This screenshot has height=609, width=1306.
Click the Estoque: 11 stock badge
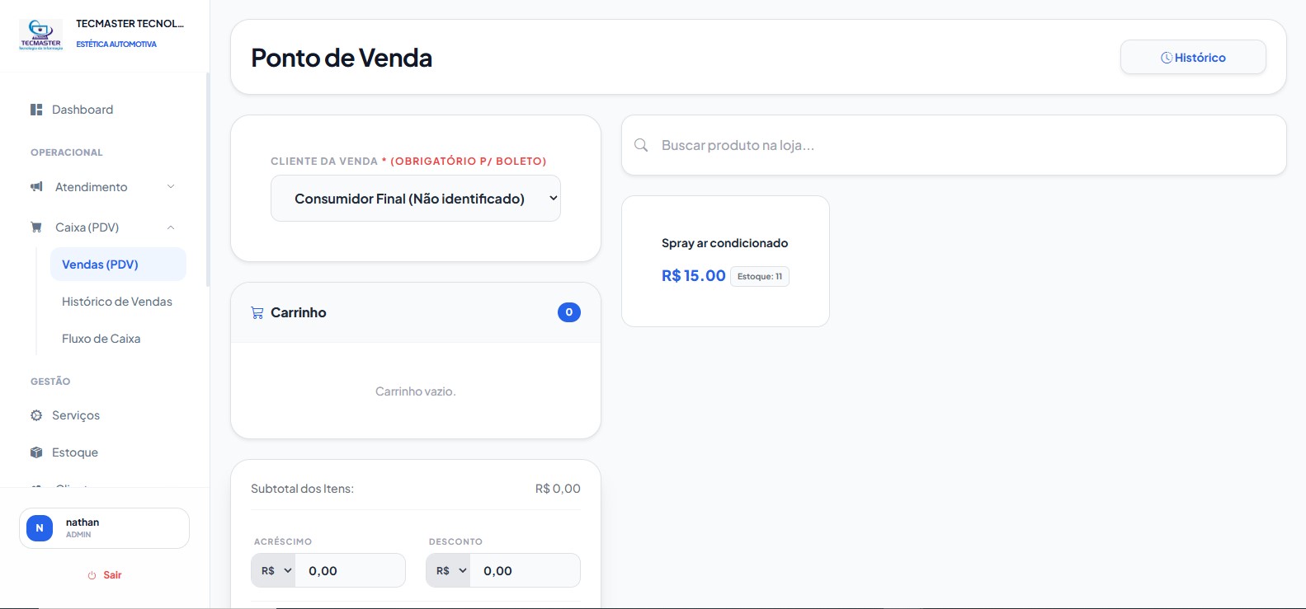pos(760,276)
